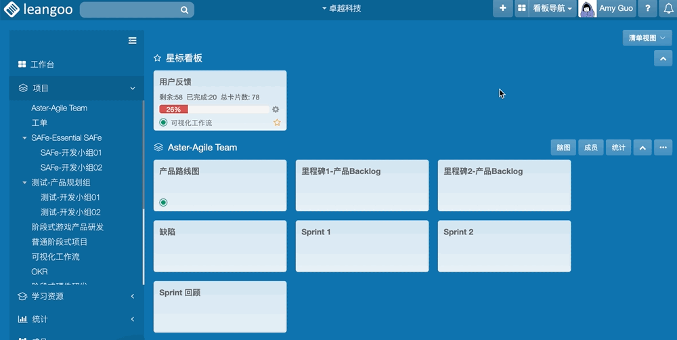The height and width of the screenshot is (340, 677).
Task: Unstar the 用户反馈 board
Action: coord(277,123)
